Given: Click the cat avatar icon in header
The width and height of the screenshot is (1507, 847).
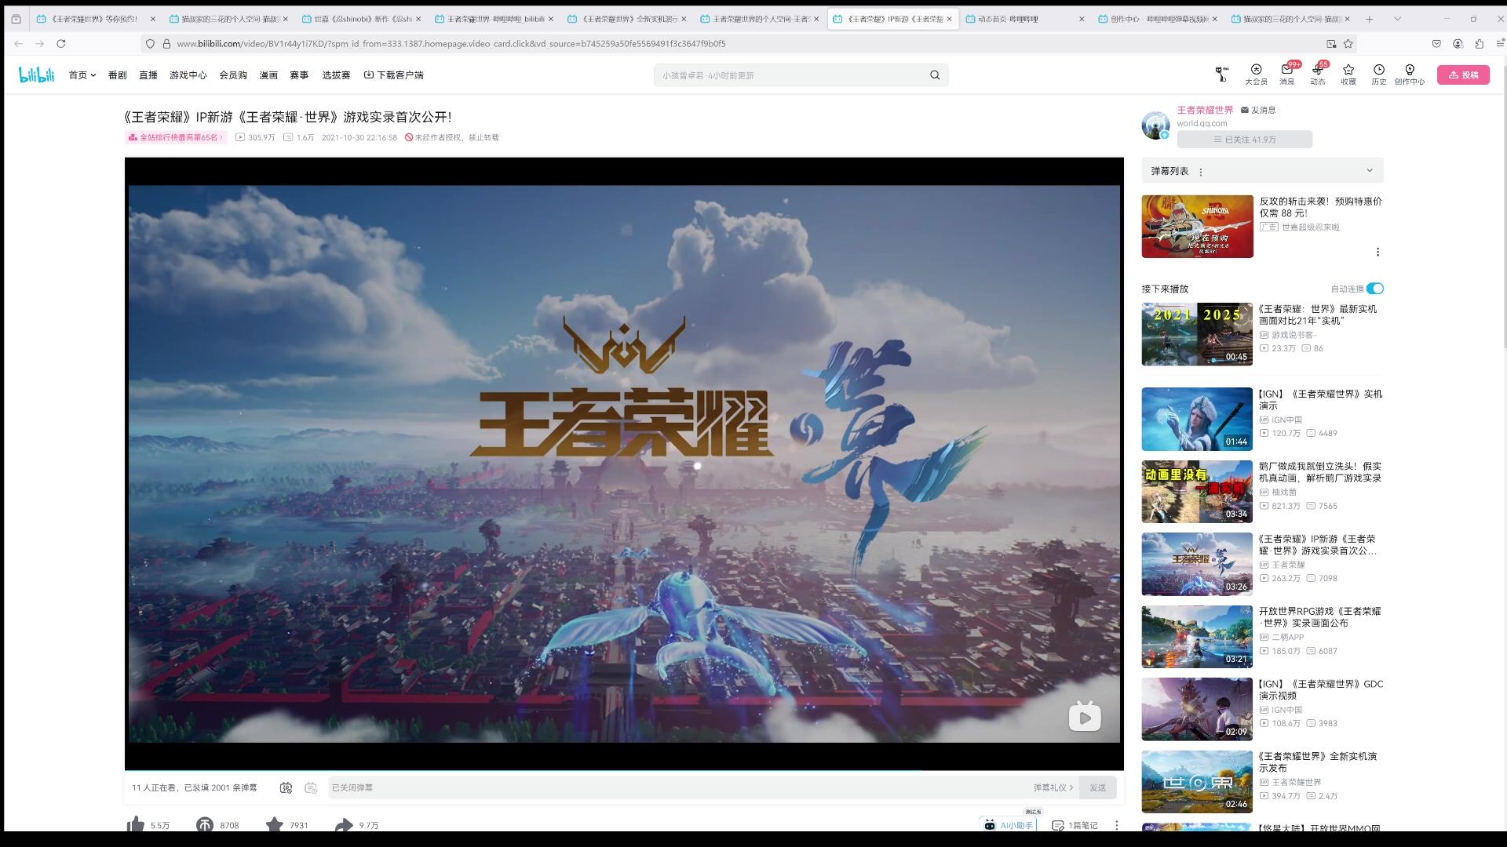Looking at the screenshot, I should (x=1221, y=75).
